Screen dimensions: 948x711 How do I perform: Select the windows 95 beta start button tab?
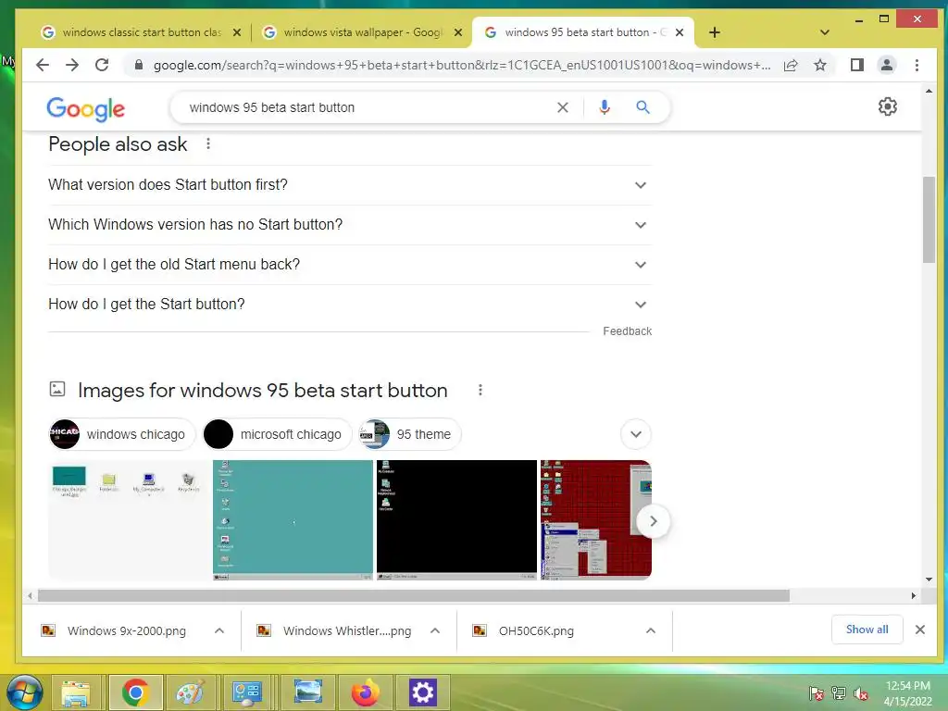583,32
